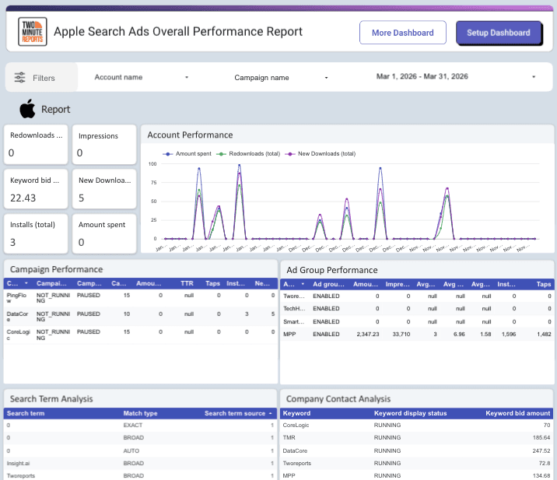Click the Match type column header

coord(140,413)
